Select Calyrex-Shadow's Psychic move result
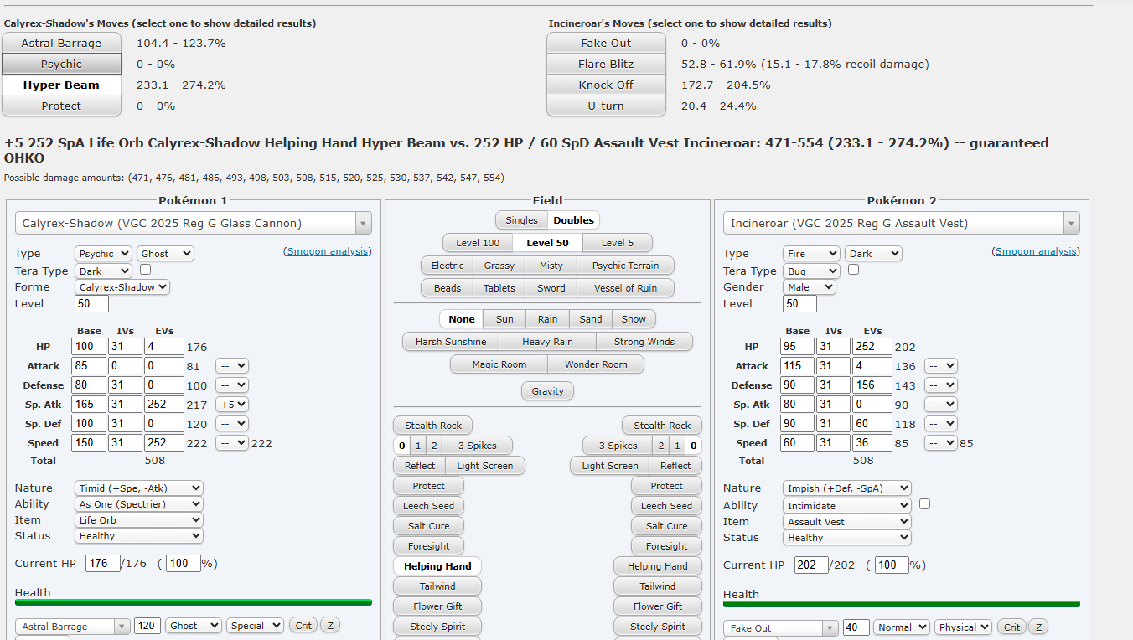Screen dimensions: 1133x640 [61, 64]
